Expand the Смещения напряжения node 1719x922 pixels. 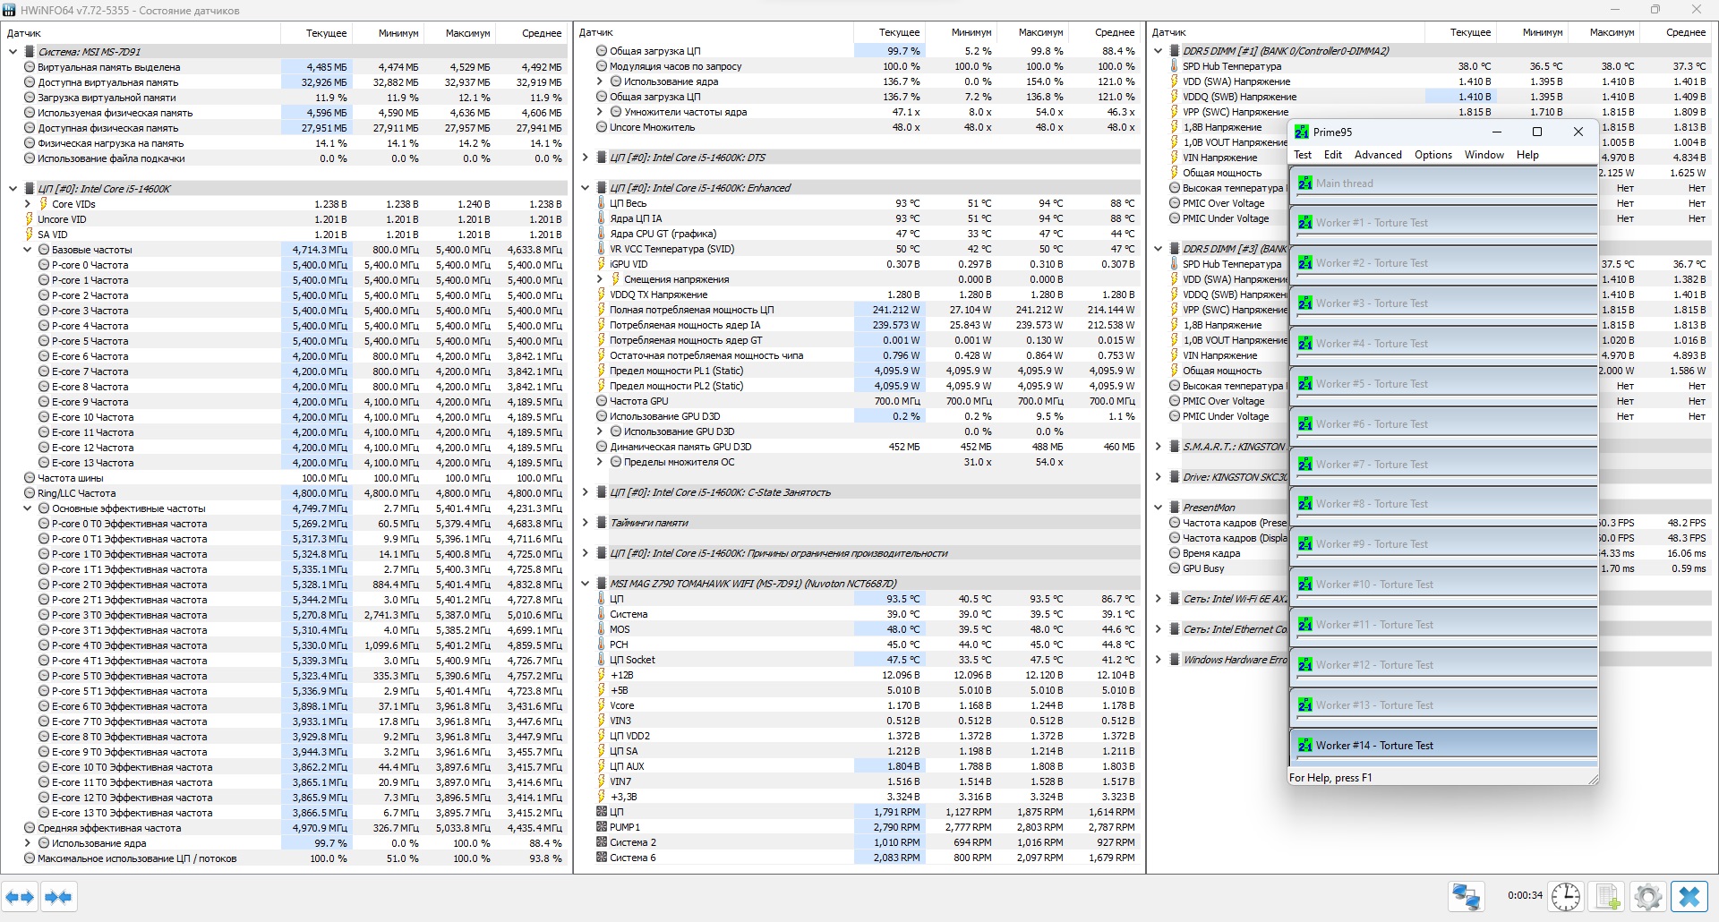(x=600, y=279)
